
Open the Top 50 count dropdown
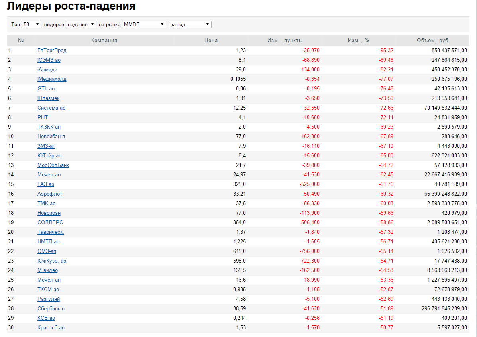[x=31, y=25]
